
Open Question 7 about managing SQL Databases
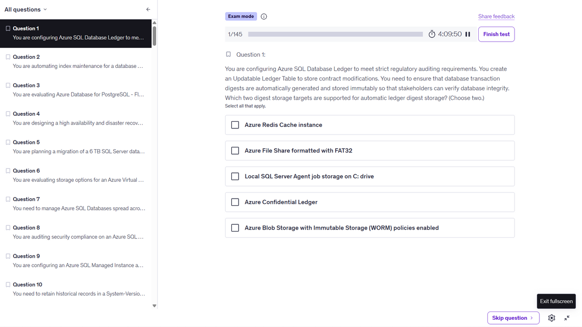tap(76, 204)
